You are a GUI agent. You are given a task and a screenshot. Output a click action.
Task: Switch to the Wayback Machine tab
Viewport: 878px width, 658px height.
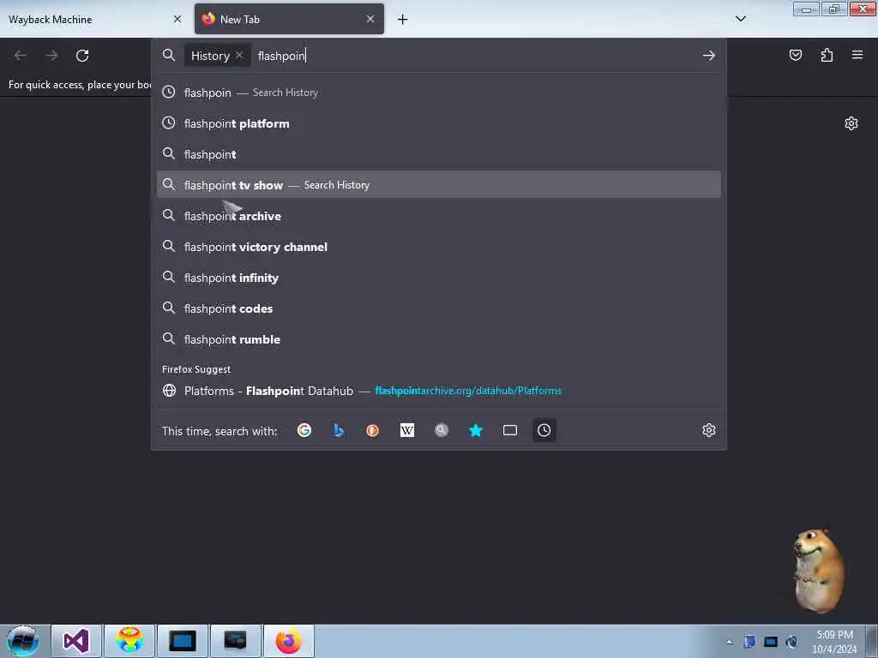coord(94,19)
